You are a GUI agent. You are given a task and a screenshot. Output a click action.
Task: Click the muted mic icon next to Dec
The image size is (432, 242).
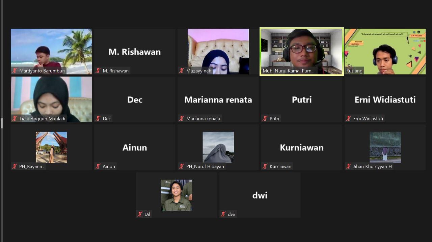98,119
